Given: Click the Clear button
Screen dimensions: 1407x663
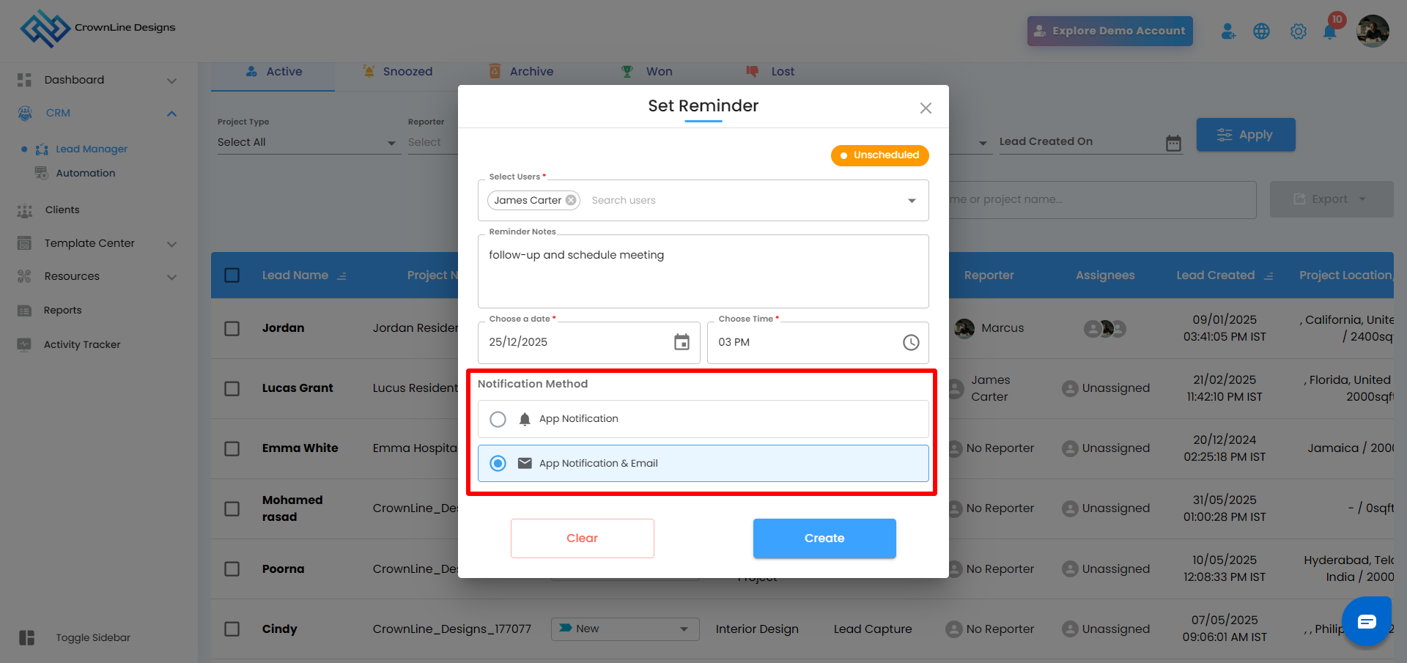Looking at the screenshot, I should click(582, 538).
